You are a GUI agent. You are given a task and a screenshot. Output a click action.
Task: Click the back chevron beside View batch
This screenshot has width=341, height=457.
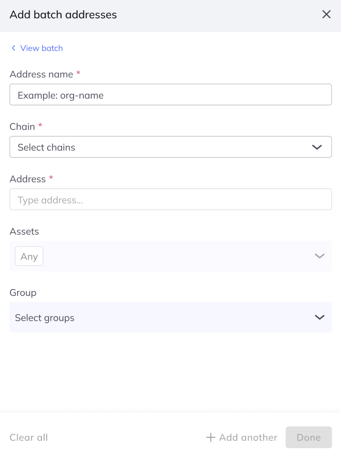pos(13,48)
